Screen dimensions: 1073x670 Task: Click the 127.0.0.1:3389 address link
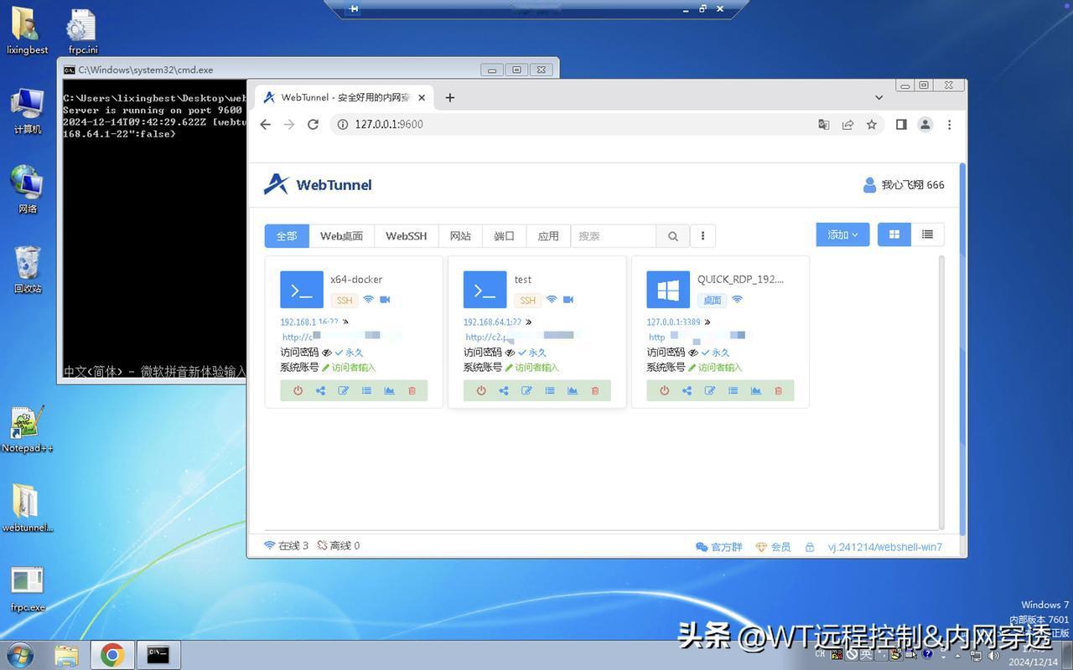(673, 322)
